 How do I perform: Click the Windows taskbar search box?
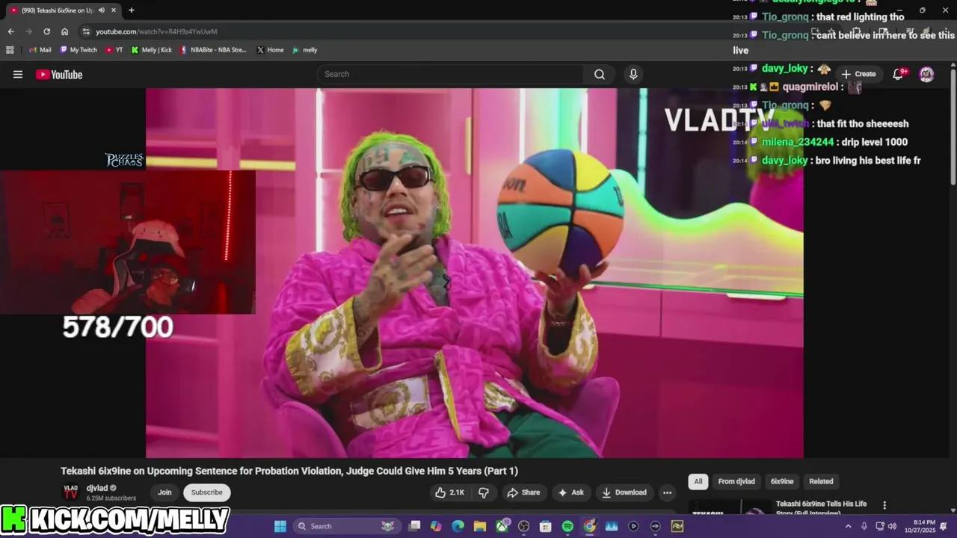[x=346, y=526]
